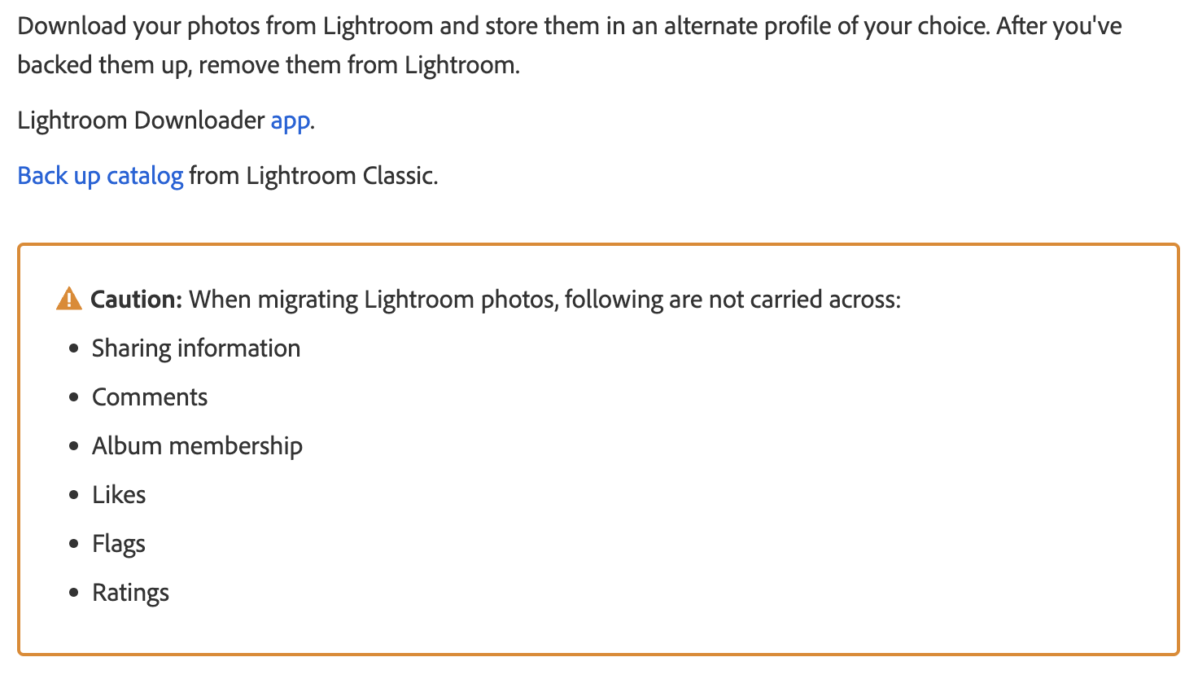Open the "Back up catalog" link

(x=100, y=176)
